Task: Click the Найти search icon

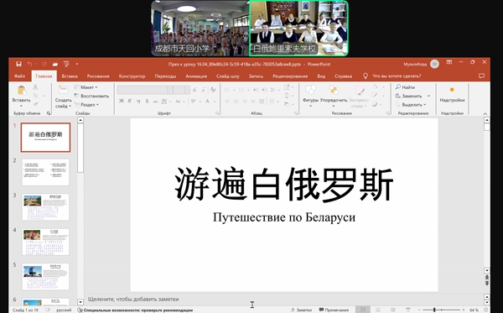Action: 398,87
